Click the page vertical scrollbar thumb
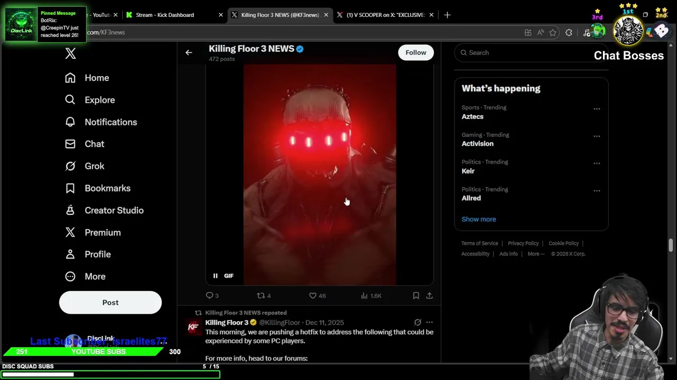The height and width of the screenshot is (380, 677). [671, 245]
